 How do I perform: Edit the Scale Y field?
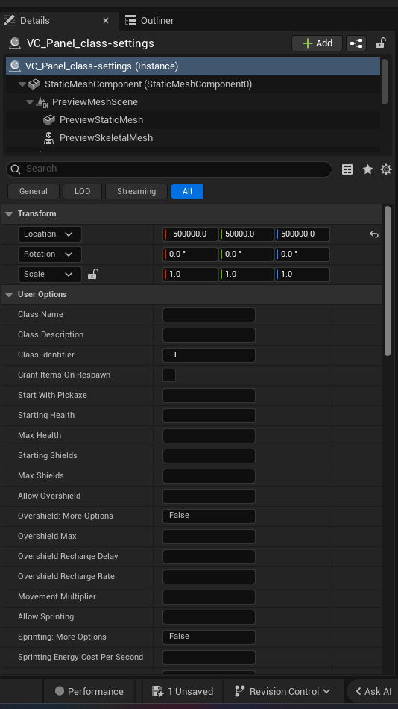coord(246,275)
